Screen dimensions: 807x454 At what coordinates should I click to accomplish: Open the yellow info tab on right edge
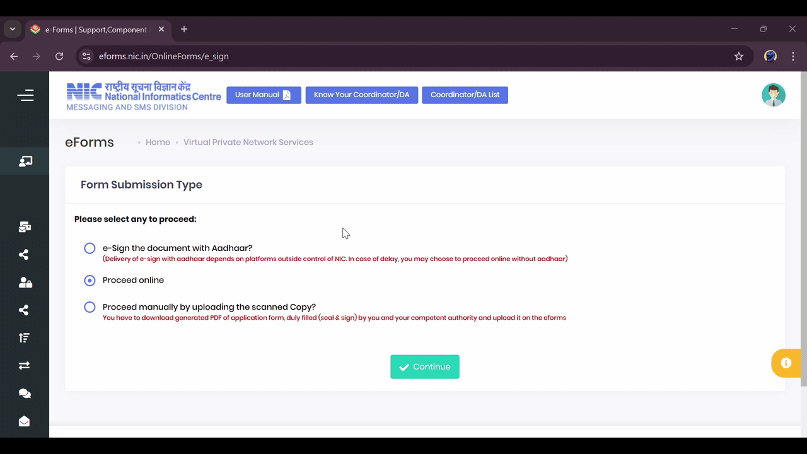(786, 363)
